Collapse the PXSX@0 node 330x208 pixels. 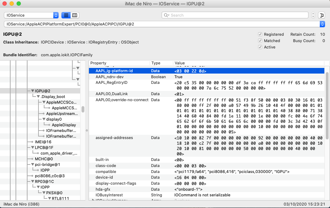click(44, 193)
